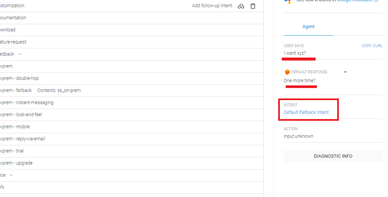Select the on-prem - reply-via-email intent
The height and width of the screenshot is (197, 388).
(23, 139)
